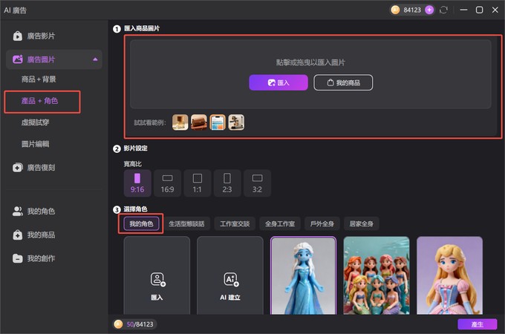
Task: Click the 匯入 character import card
Action: coord(157,275)
